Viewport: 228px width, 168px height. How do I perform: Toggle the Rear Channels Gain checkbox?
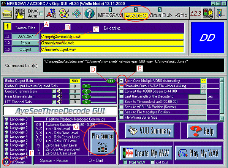click(54, 96)
